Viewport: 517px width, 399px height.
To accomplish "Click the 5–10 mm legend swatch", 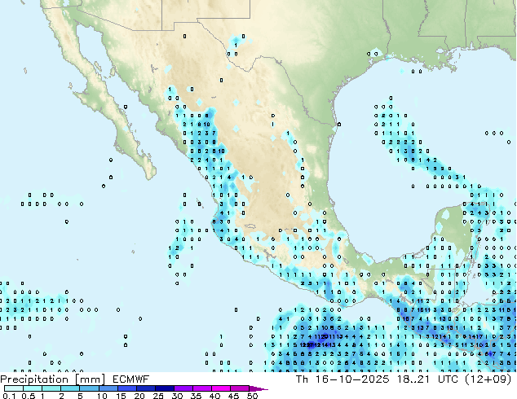I will pyautogui.click(x=89, y=388).
